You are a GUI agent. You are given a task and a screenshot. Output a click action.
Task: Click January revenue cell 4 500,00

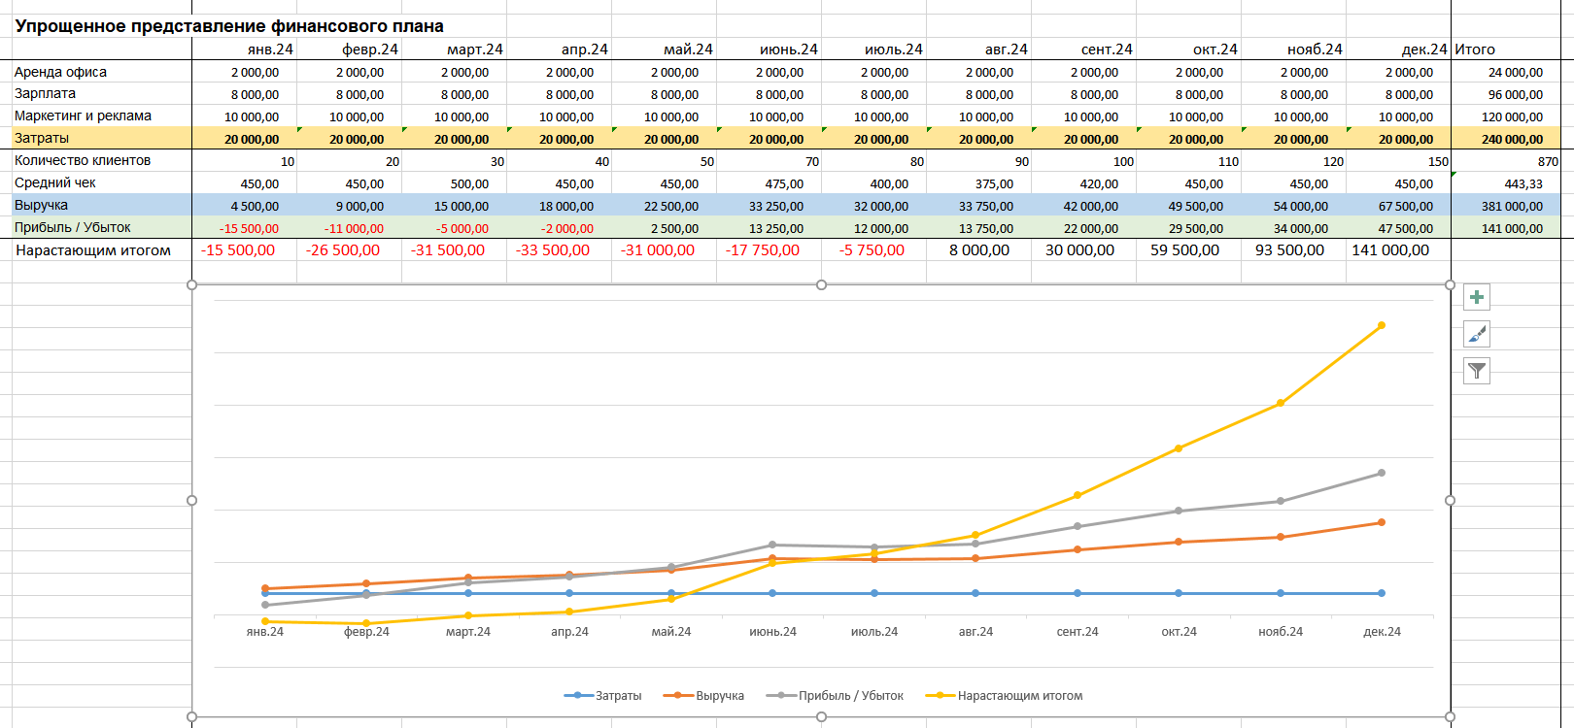[245, 206]
